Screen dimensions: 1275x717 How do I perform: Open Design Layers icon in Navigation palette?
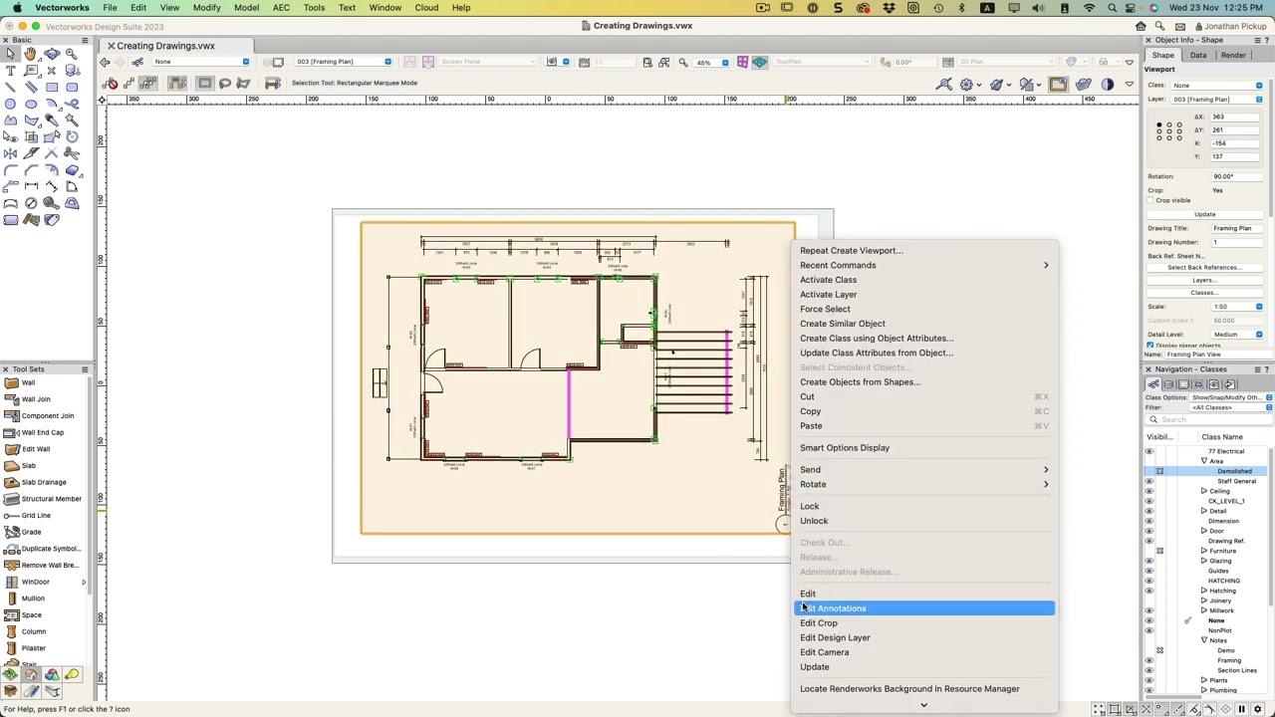(1169, 384)
